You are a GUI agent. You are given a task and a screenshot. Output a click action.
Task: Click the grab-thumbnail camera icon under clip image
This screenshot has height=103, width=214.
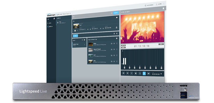[75, 31]
